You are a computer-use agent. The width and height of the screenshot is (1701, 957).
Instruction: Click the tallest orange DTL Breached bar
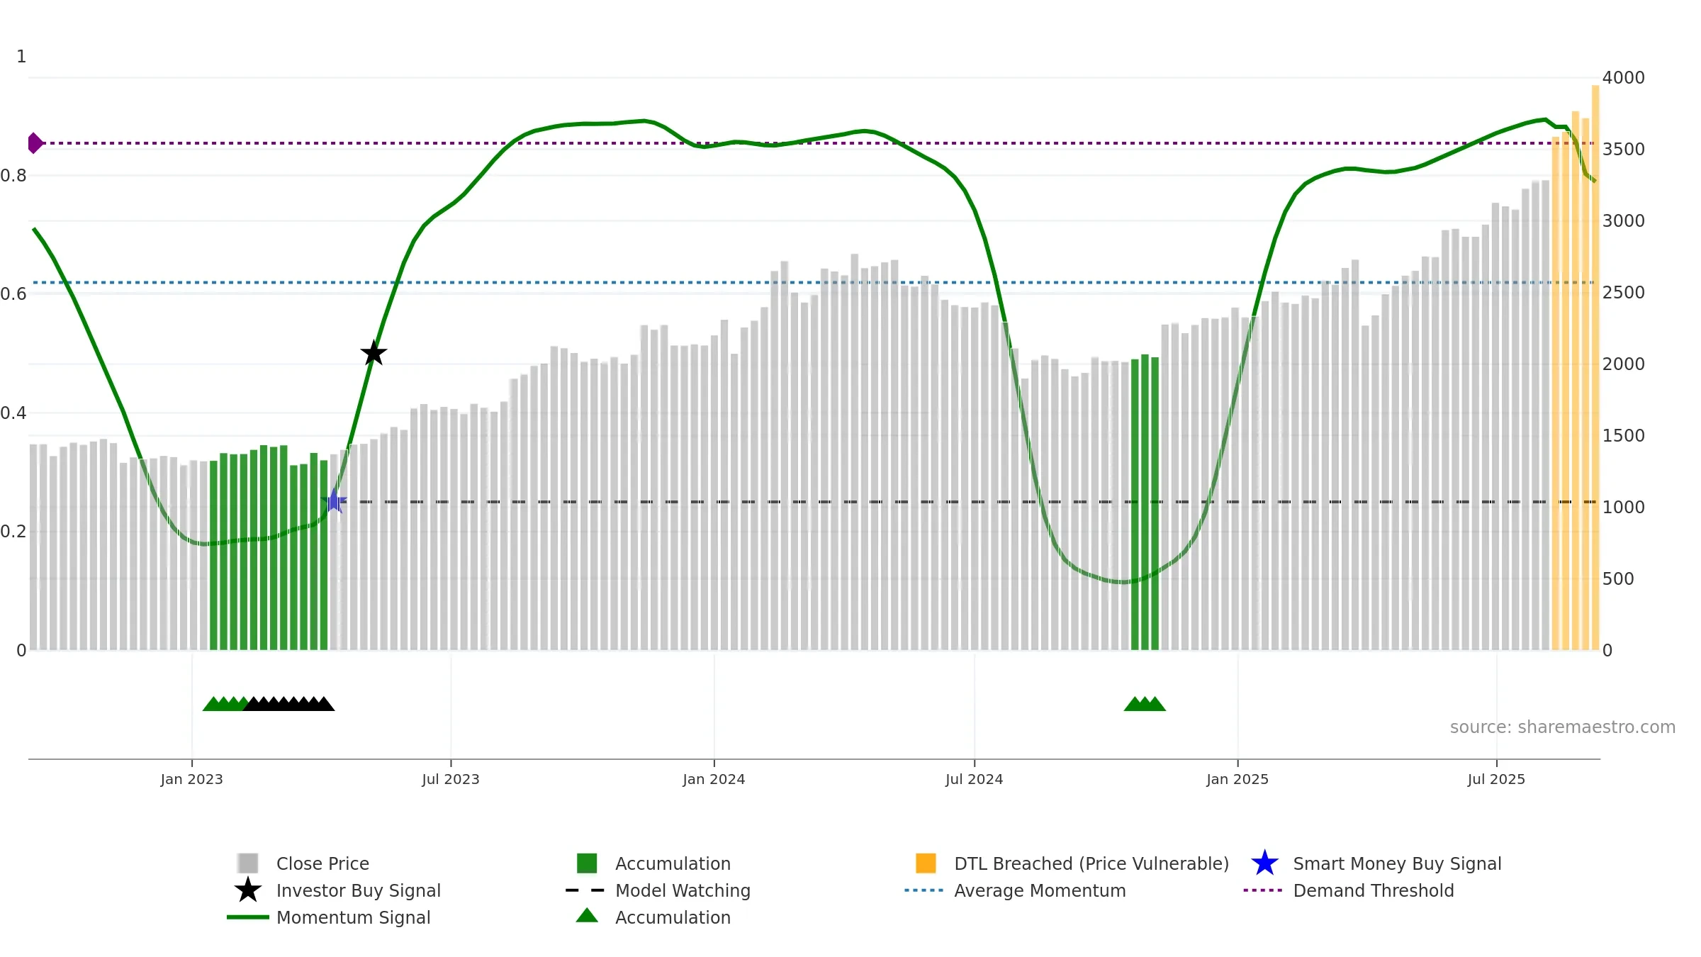pos(1595,367)
